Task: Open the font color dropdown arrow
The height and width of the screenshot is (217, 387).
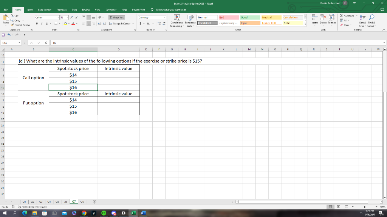Action: pyautogui.click(x=77, y=24)
